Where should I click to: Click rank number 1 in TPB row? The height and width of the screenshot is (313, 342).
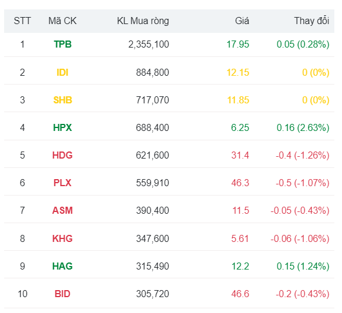[22, 45]
